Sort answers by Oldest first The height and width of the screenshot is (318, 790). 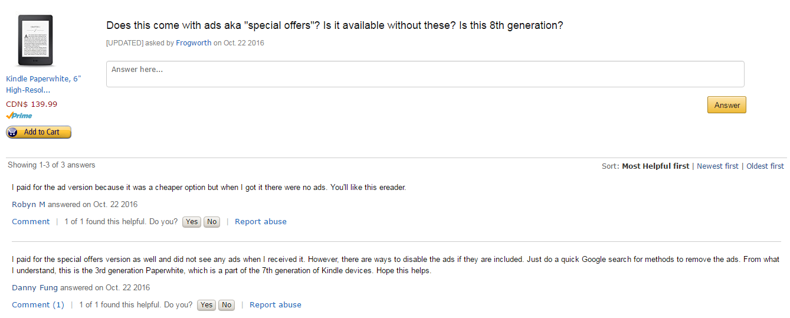click(765, 166)
